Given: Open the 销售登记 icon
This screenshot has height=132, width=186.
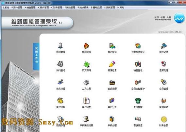Looking at the screenshot, I should click(x=138, y=64).
